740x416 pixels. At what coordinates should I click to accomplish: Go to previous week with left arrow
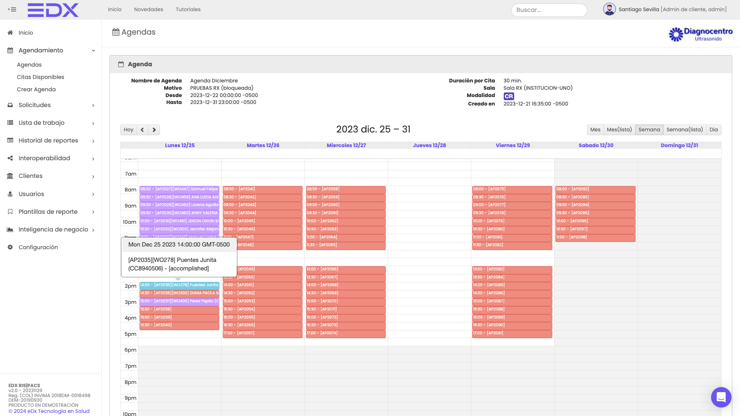tap(142, 130)
